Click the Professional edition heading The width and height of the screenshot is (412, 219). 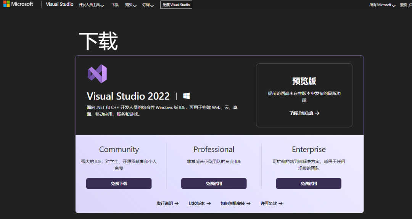pos(214,149)
